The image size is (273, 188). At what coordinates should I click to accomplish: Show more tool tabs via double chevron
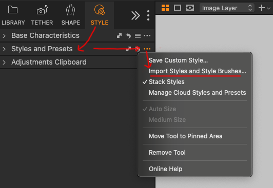135,16
